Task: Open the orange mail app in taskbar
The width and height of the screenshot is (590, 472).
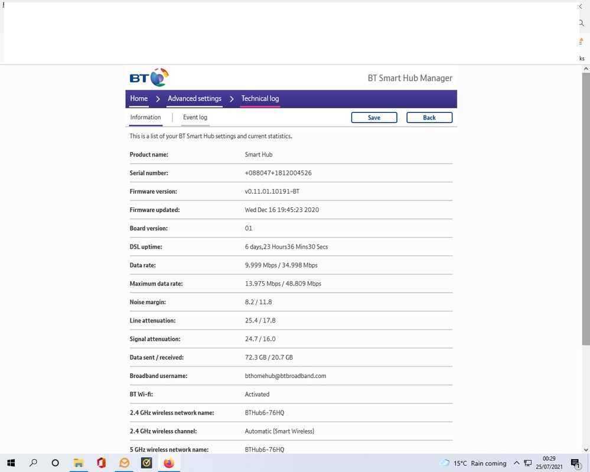Action: (124, 463)
